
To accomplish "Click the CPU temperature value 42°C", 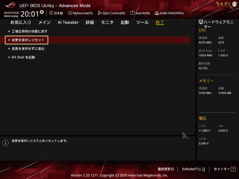I will click(221, 43).
